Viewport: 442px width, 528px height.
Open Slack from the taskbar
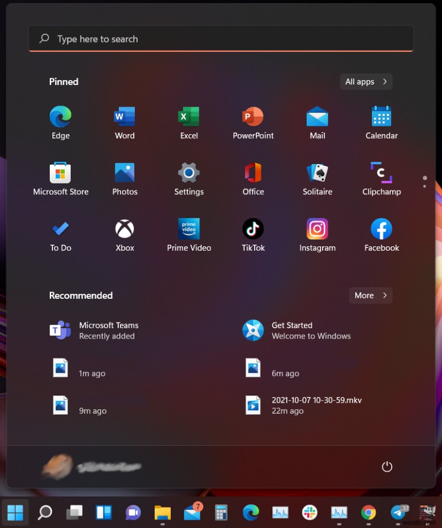click(309, 513)
